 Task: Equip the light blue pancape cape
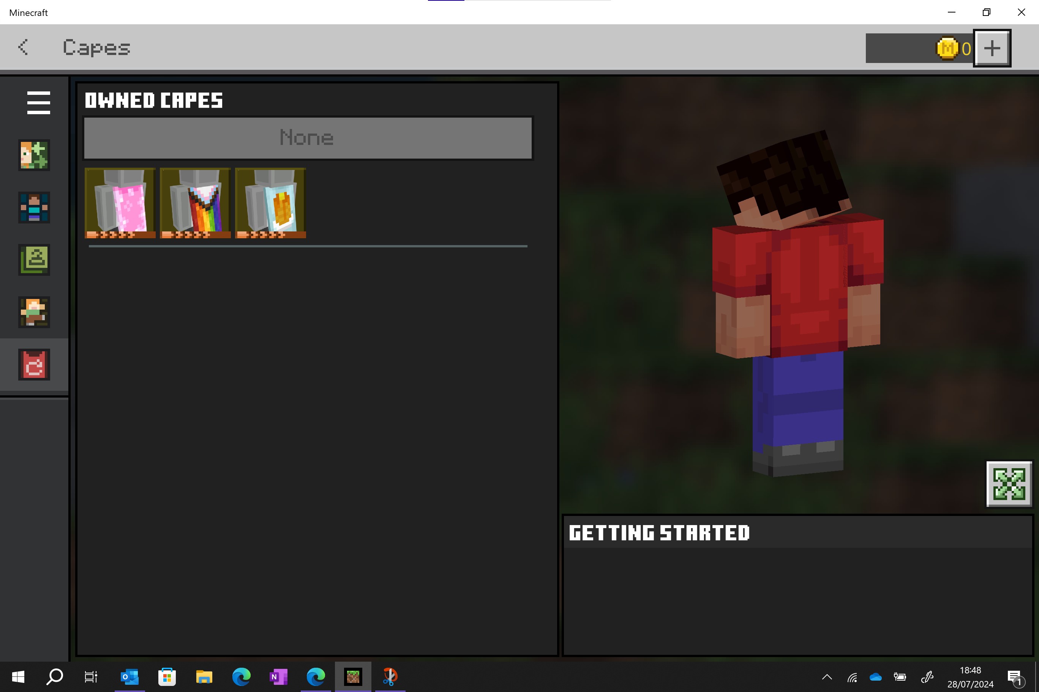[270, 203]
